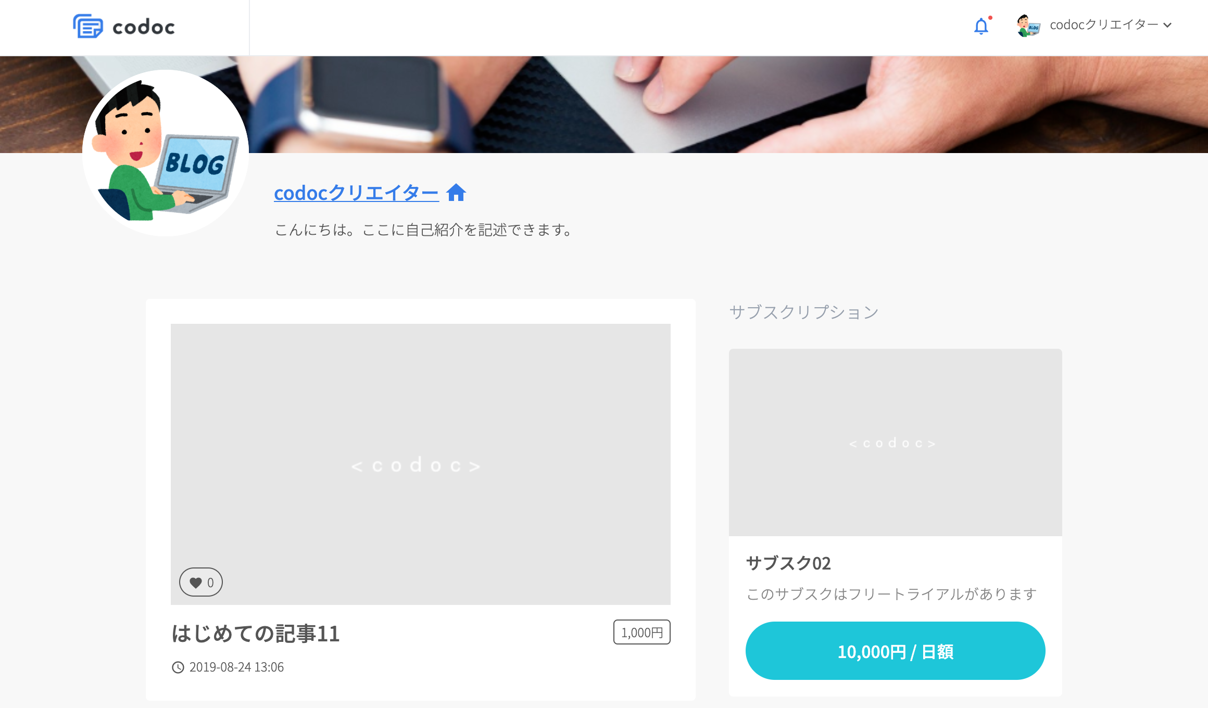
Task: Click the home icon beside the creator name
Action: tap(456, 193)
